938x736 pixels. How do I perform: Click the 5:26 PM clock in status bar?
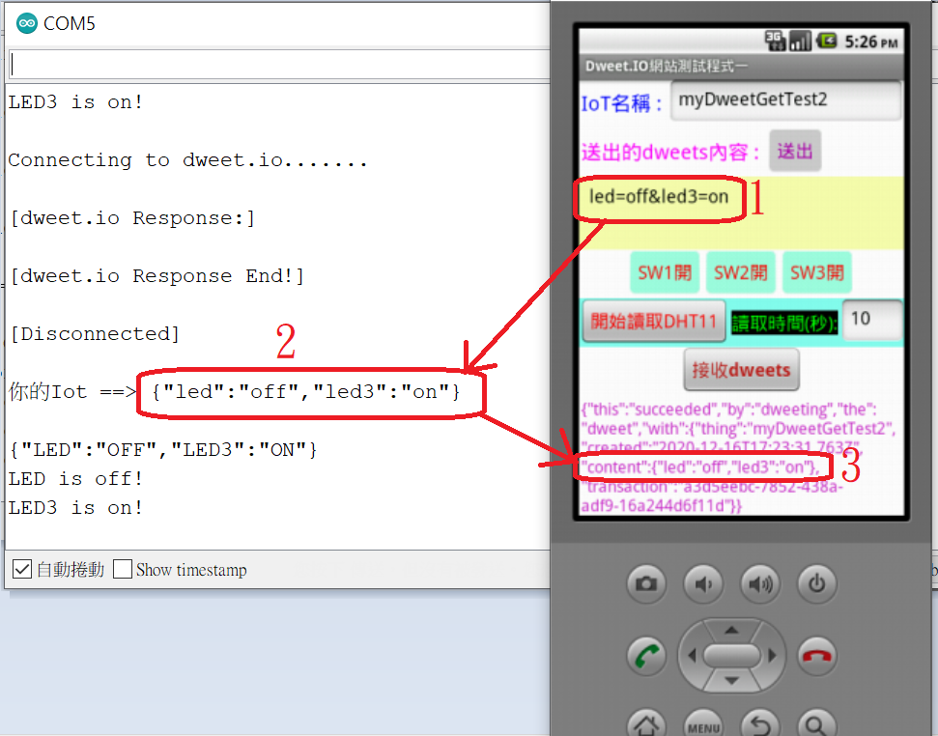[871, 42]
